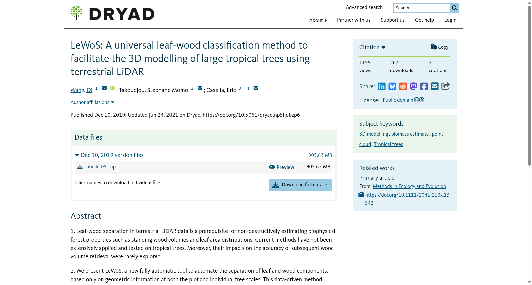Expand Author affiliations
532x285 pixels.
click(92, 102)
